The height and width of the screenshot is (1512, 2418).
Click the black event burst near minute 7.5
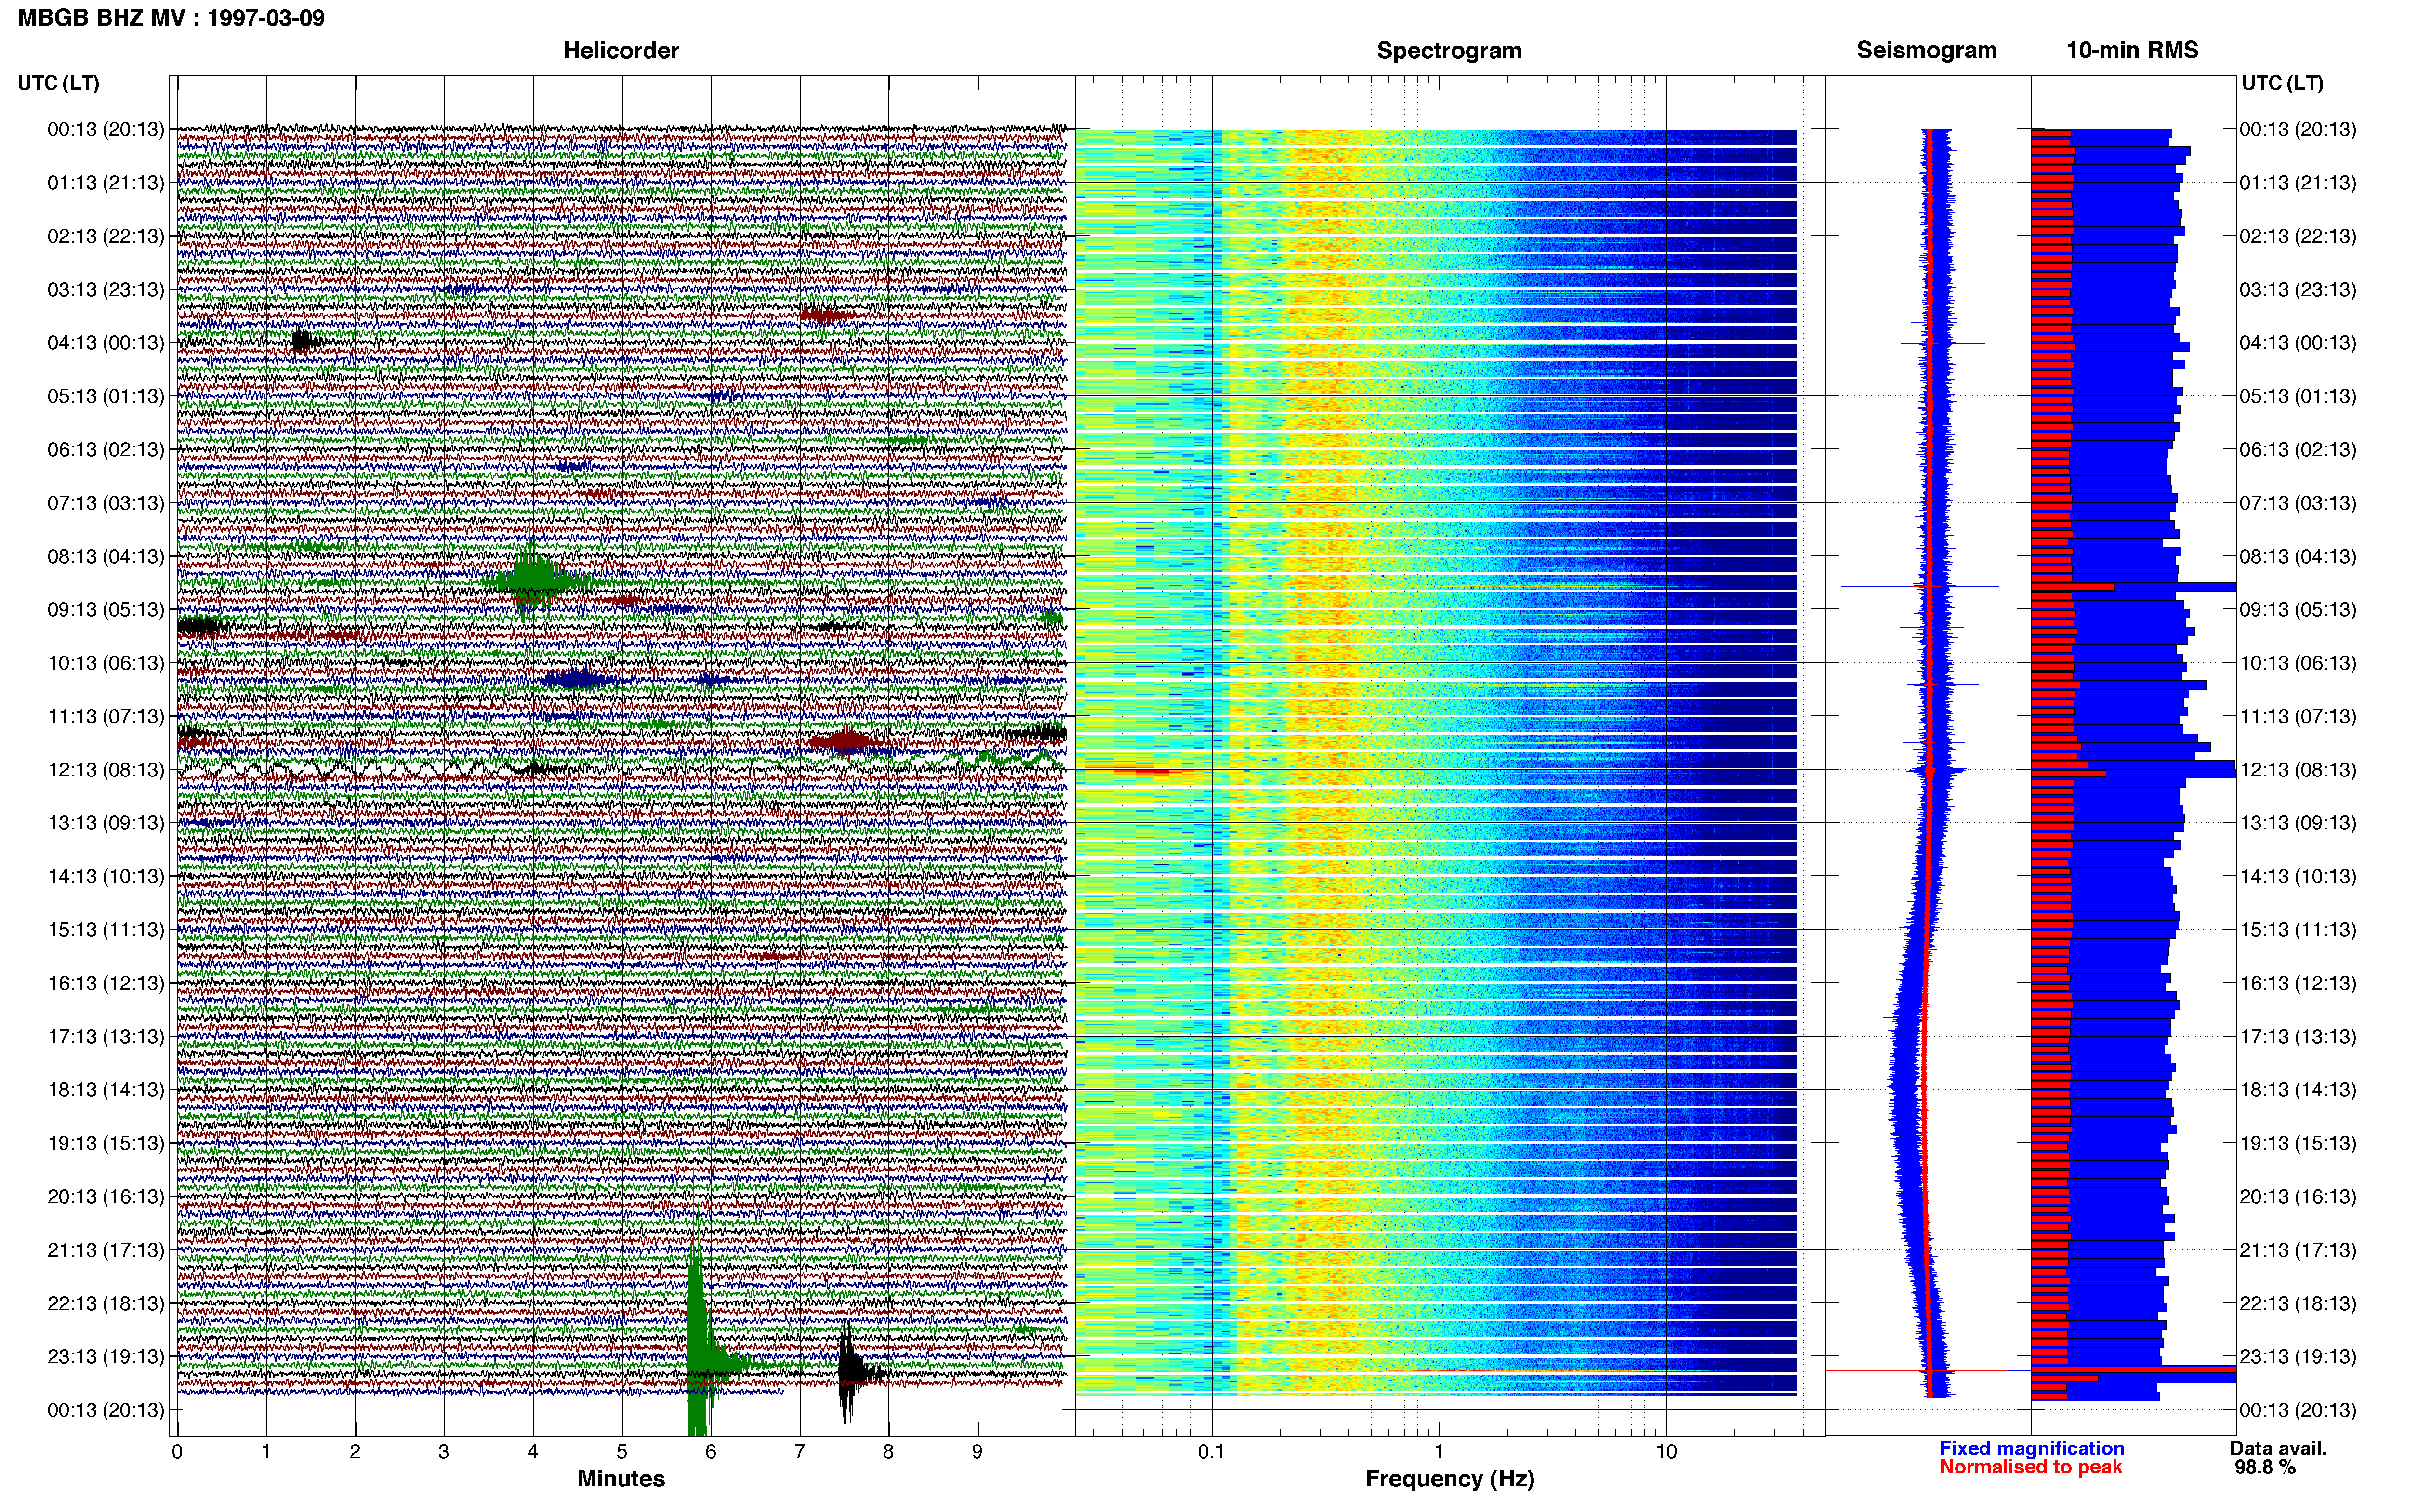(x=850, y=1372)
